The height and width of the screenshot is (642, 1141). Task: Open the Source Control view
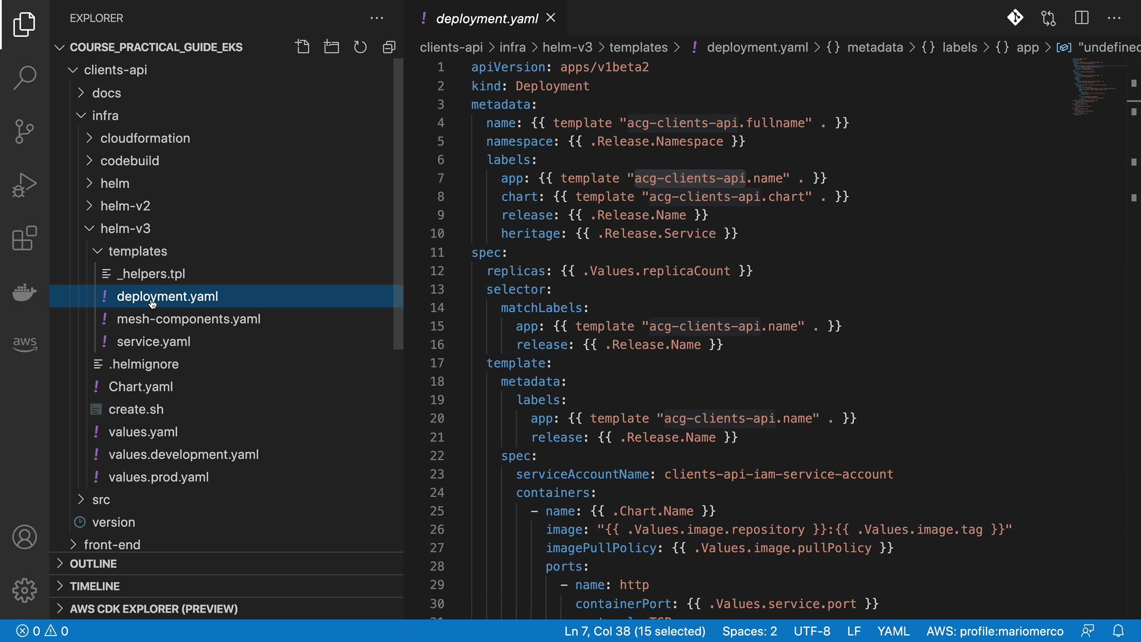click(24, 131)
